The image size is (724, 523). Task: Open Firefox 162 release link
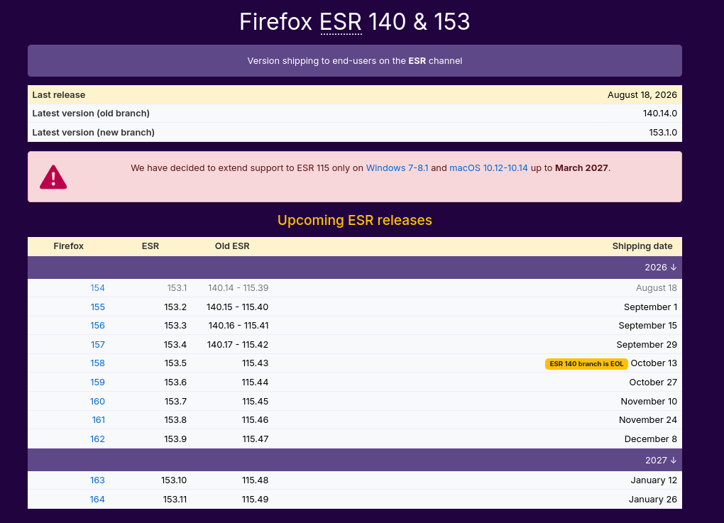tap(97, 439)
